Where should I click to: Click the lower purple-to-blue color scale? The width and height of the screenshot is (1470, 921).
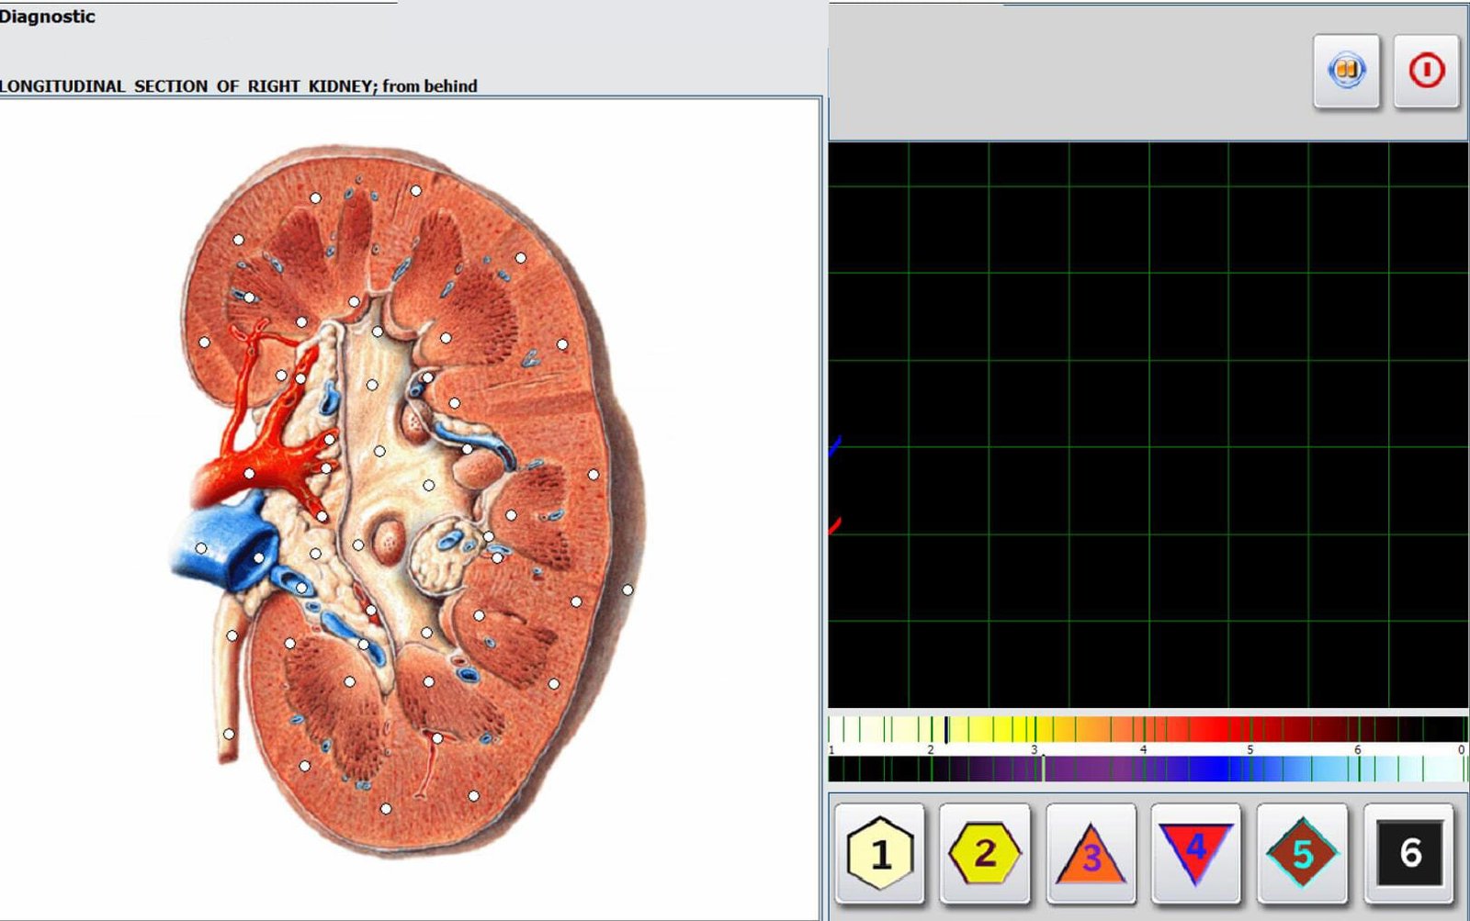[1147, 769]
